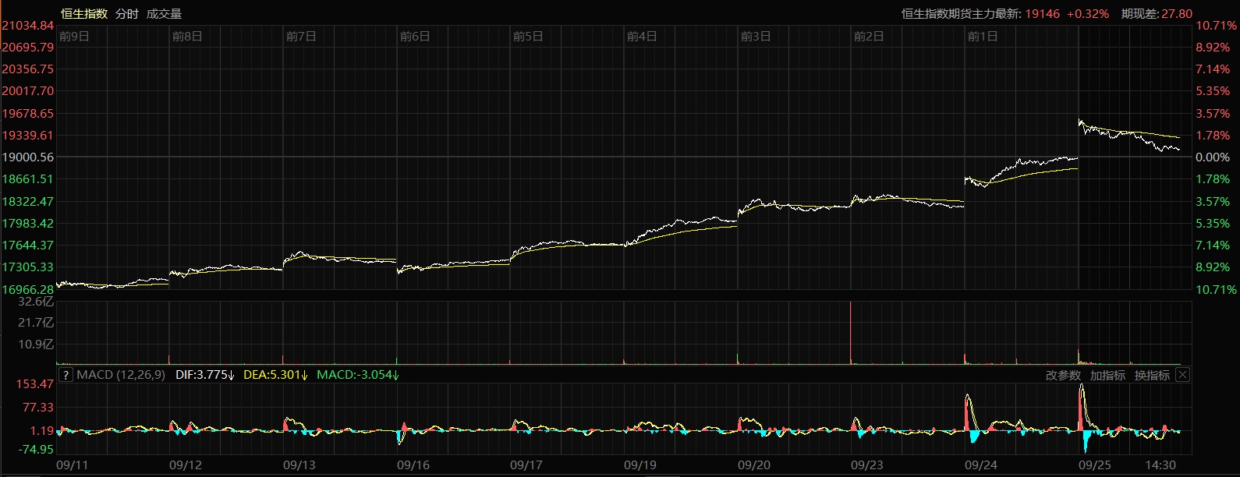1240x477 pixels.
Task: Click the 09/16 date on time axis
Action: click(413, 465)
